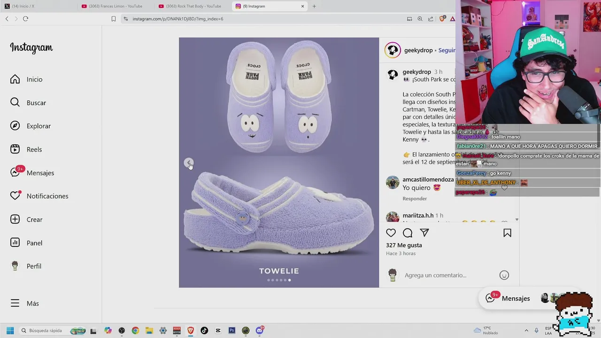Open Buscar search in sidebar
The width and height of the screenshot is (601, 338).
(28, 102)
